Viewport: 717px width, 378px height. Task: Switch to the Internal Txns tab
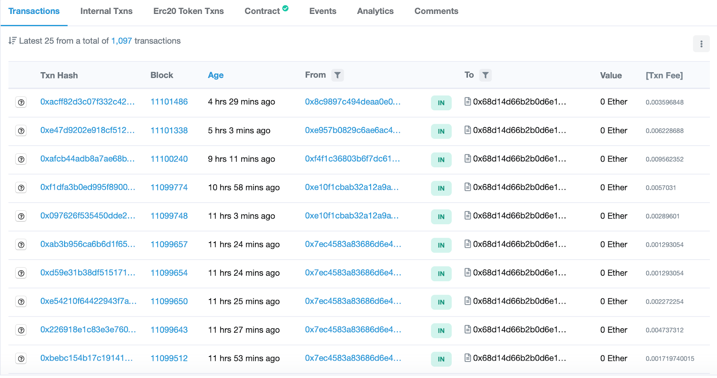(106, 11)
